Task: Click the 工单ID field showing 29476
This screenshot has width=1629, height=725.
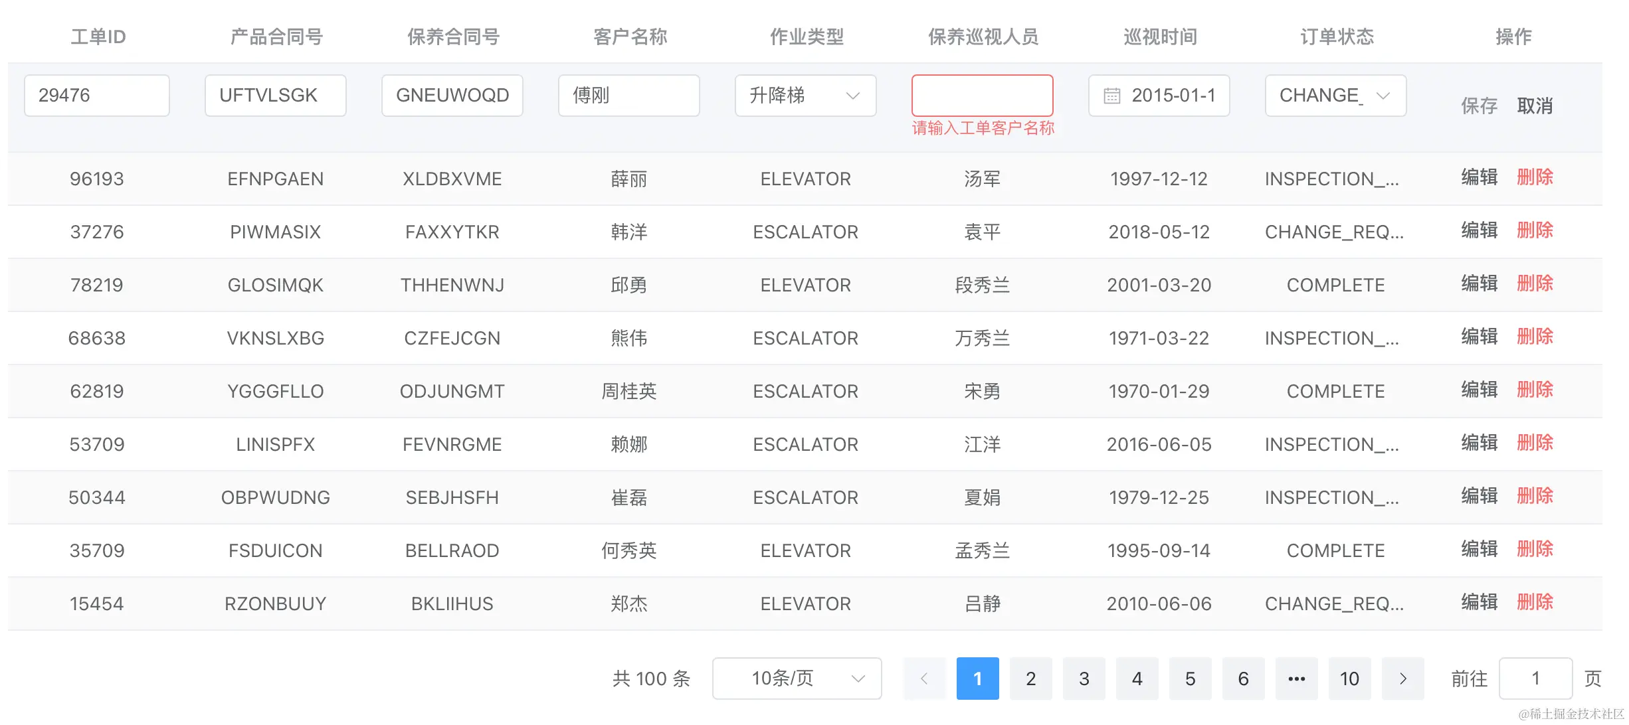Action: (x=97, y=96)
